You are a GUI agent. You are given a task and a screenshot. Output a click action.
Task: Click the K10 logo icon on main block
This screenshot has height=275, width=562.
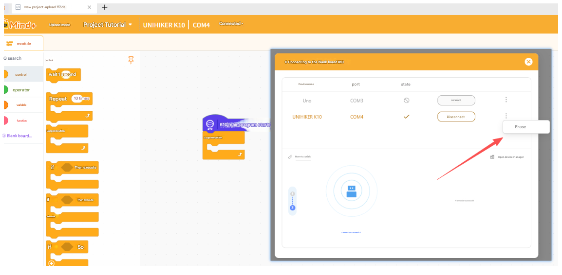(x=210, y=124)
